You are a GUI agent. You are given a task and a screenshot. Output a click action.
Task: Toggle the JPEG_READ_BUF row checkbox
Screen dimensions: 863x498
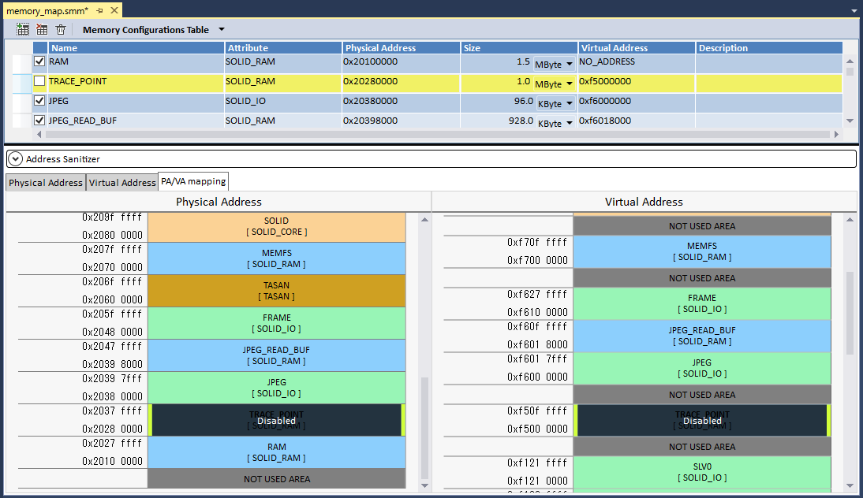coord(39,121)
